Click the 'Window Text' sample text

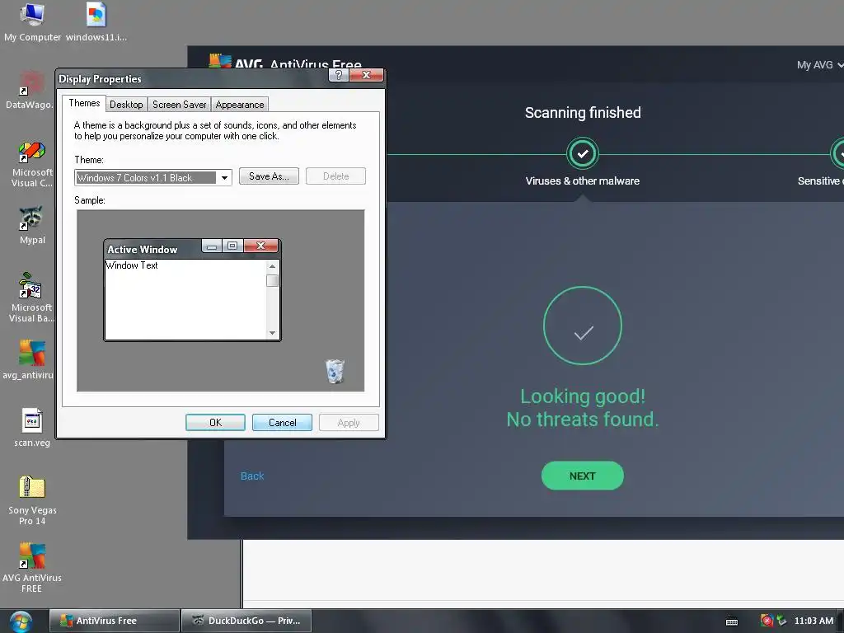pos(132,265)
